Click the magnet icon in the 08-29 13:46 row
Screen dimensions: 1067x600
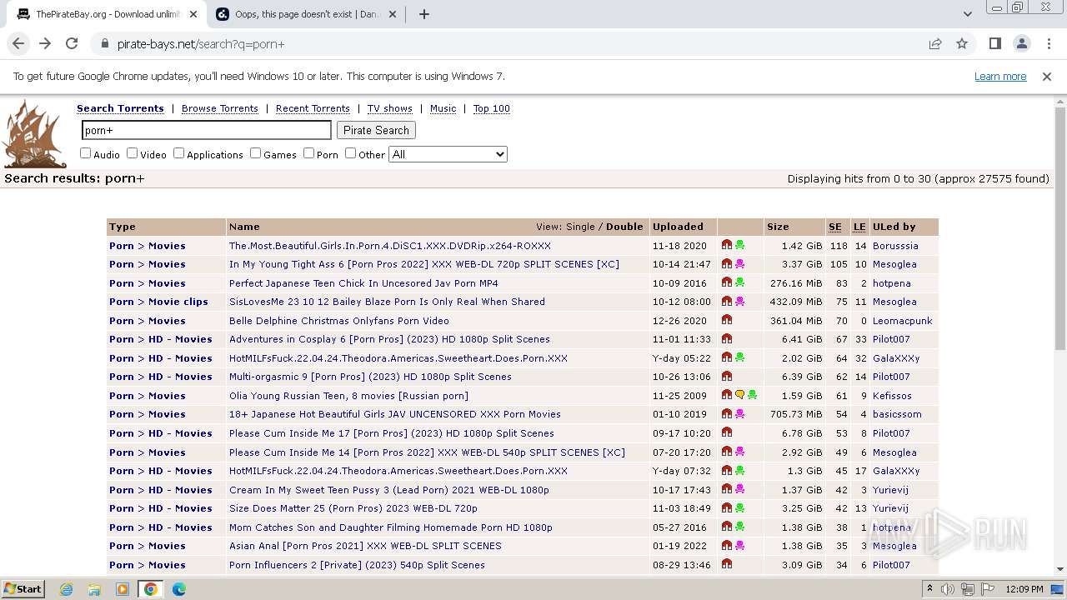click(727, 565)
